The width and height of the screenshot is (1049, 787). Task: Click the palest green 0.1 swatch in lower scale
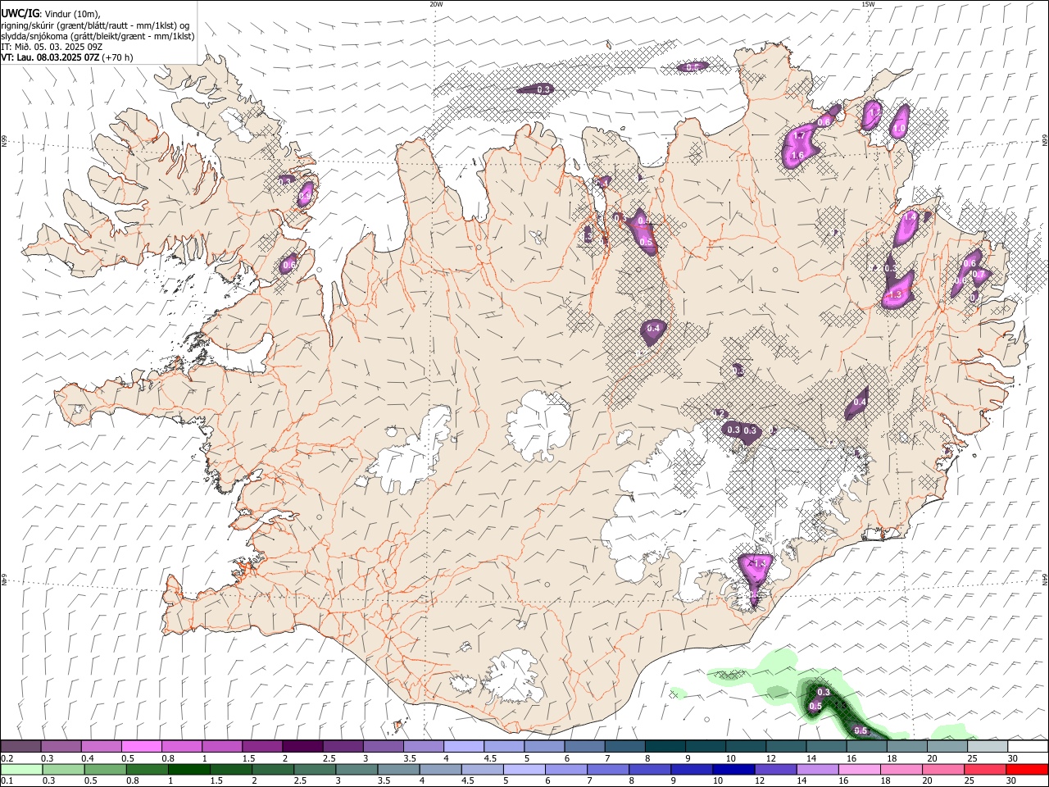pos(21,770)
